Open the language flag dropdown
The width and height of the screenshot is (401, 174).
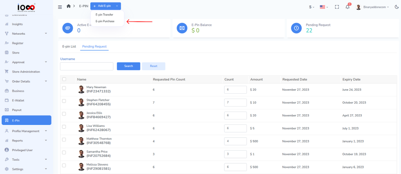click(x=325, y=7)
